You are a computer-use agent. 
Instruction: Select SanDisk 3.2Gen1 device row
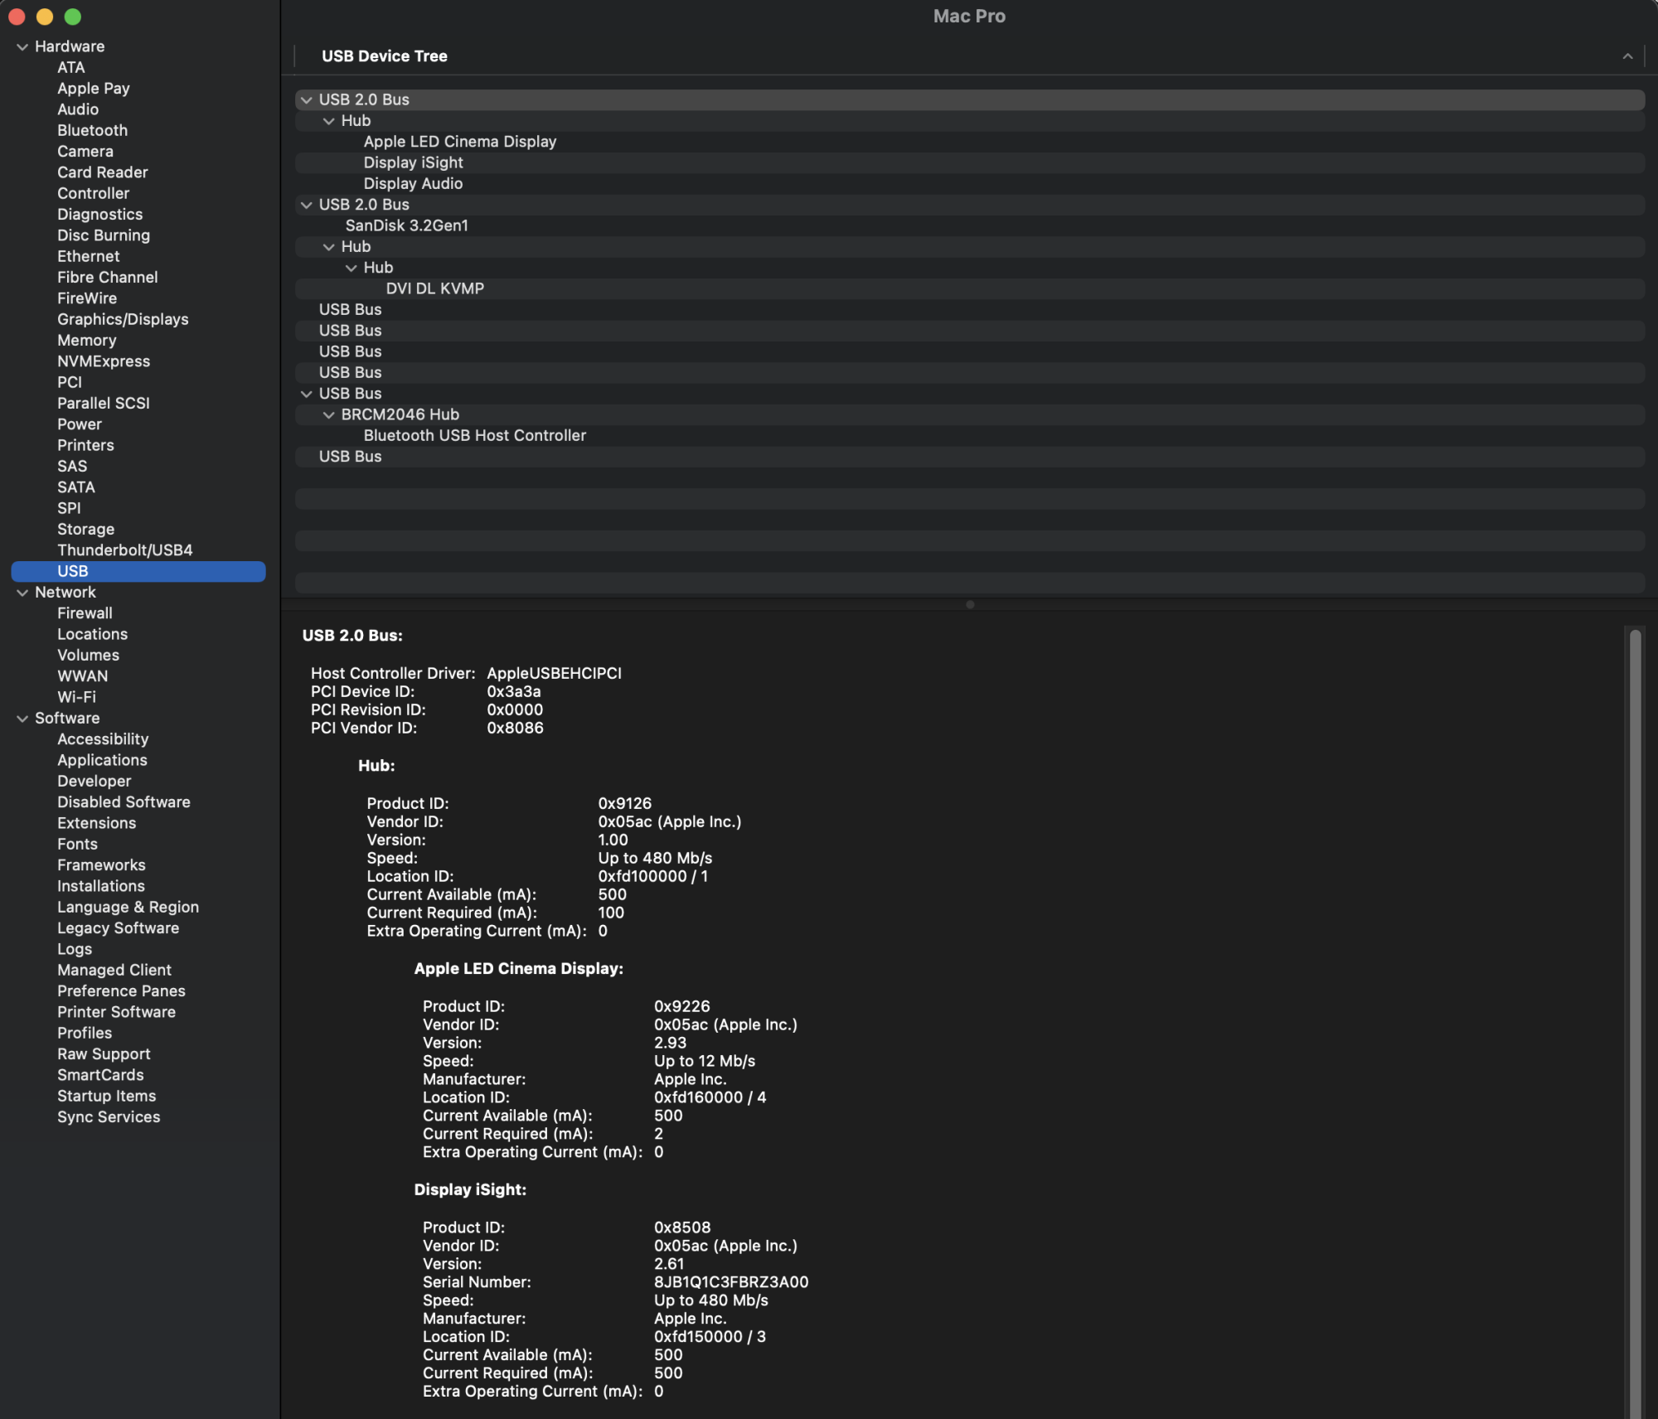406,225
